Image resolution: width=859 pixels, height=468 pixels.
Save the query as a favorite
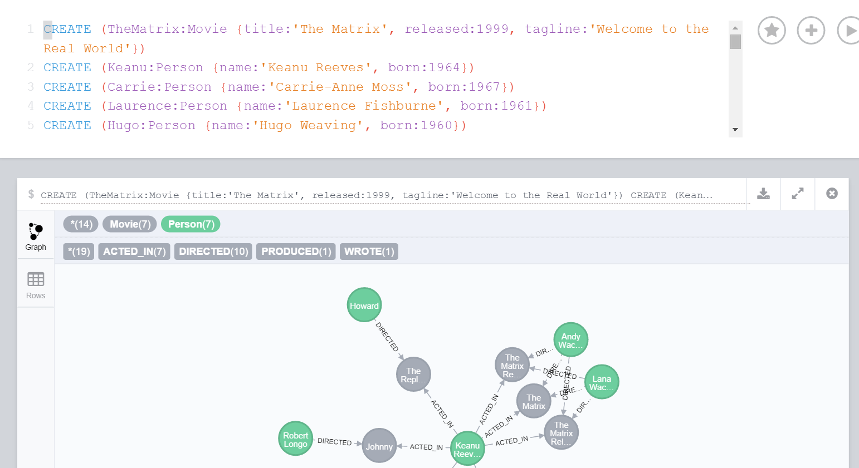pyautogui.click(x=772, y=30)
